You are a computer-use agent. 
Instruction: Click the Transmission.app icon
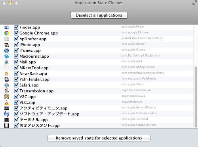(6, 91)
